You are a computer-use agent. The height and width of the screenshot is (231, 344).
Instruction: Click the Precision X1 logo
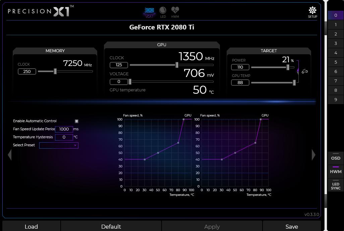pyautogui.click(x=41, y=11)
